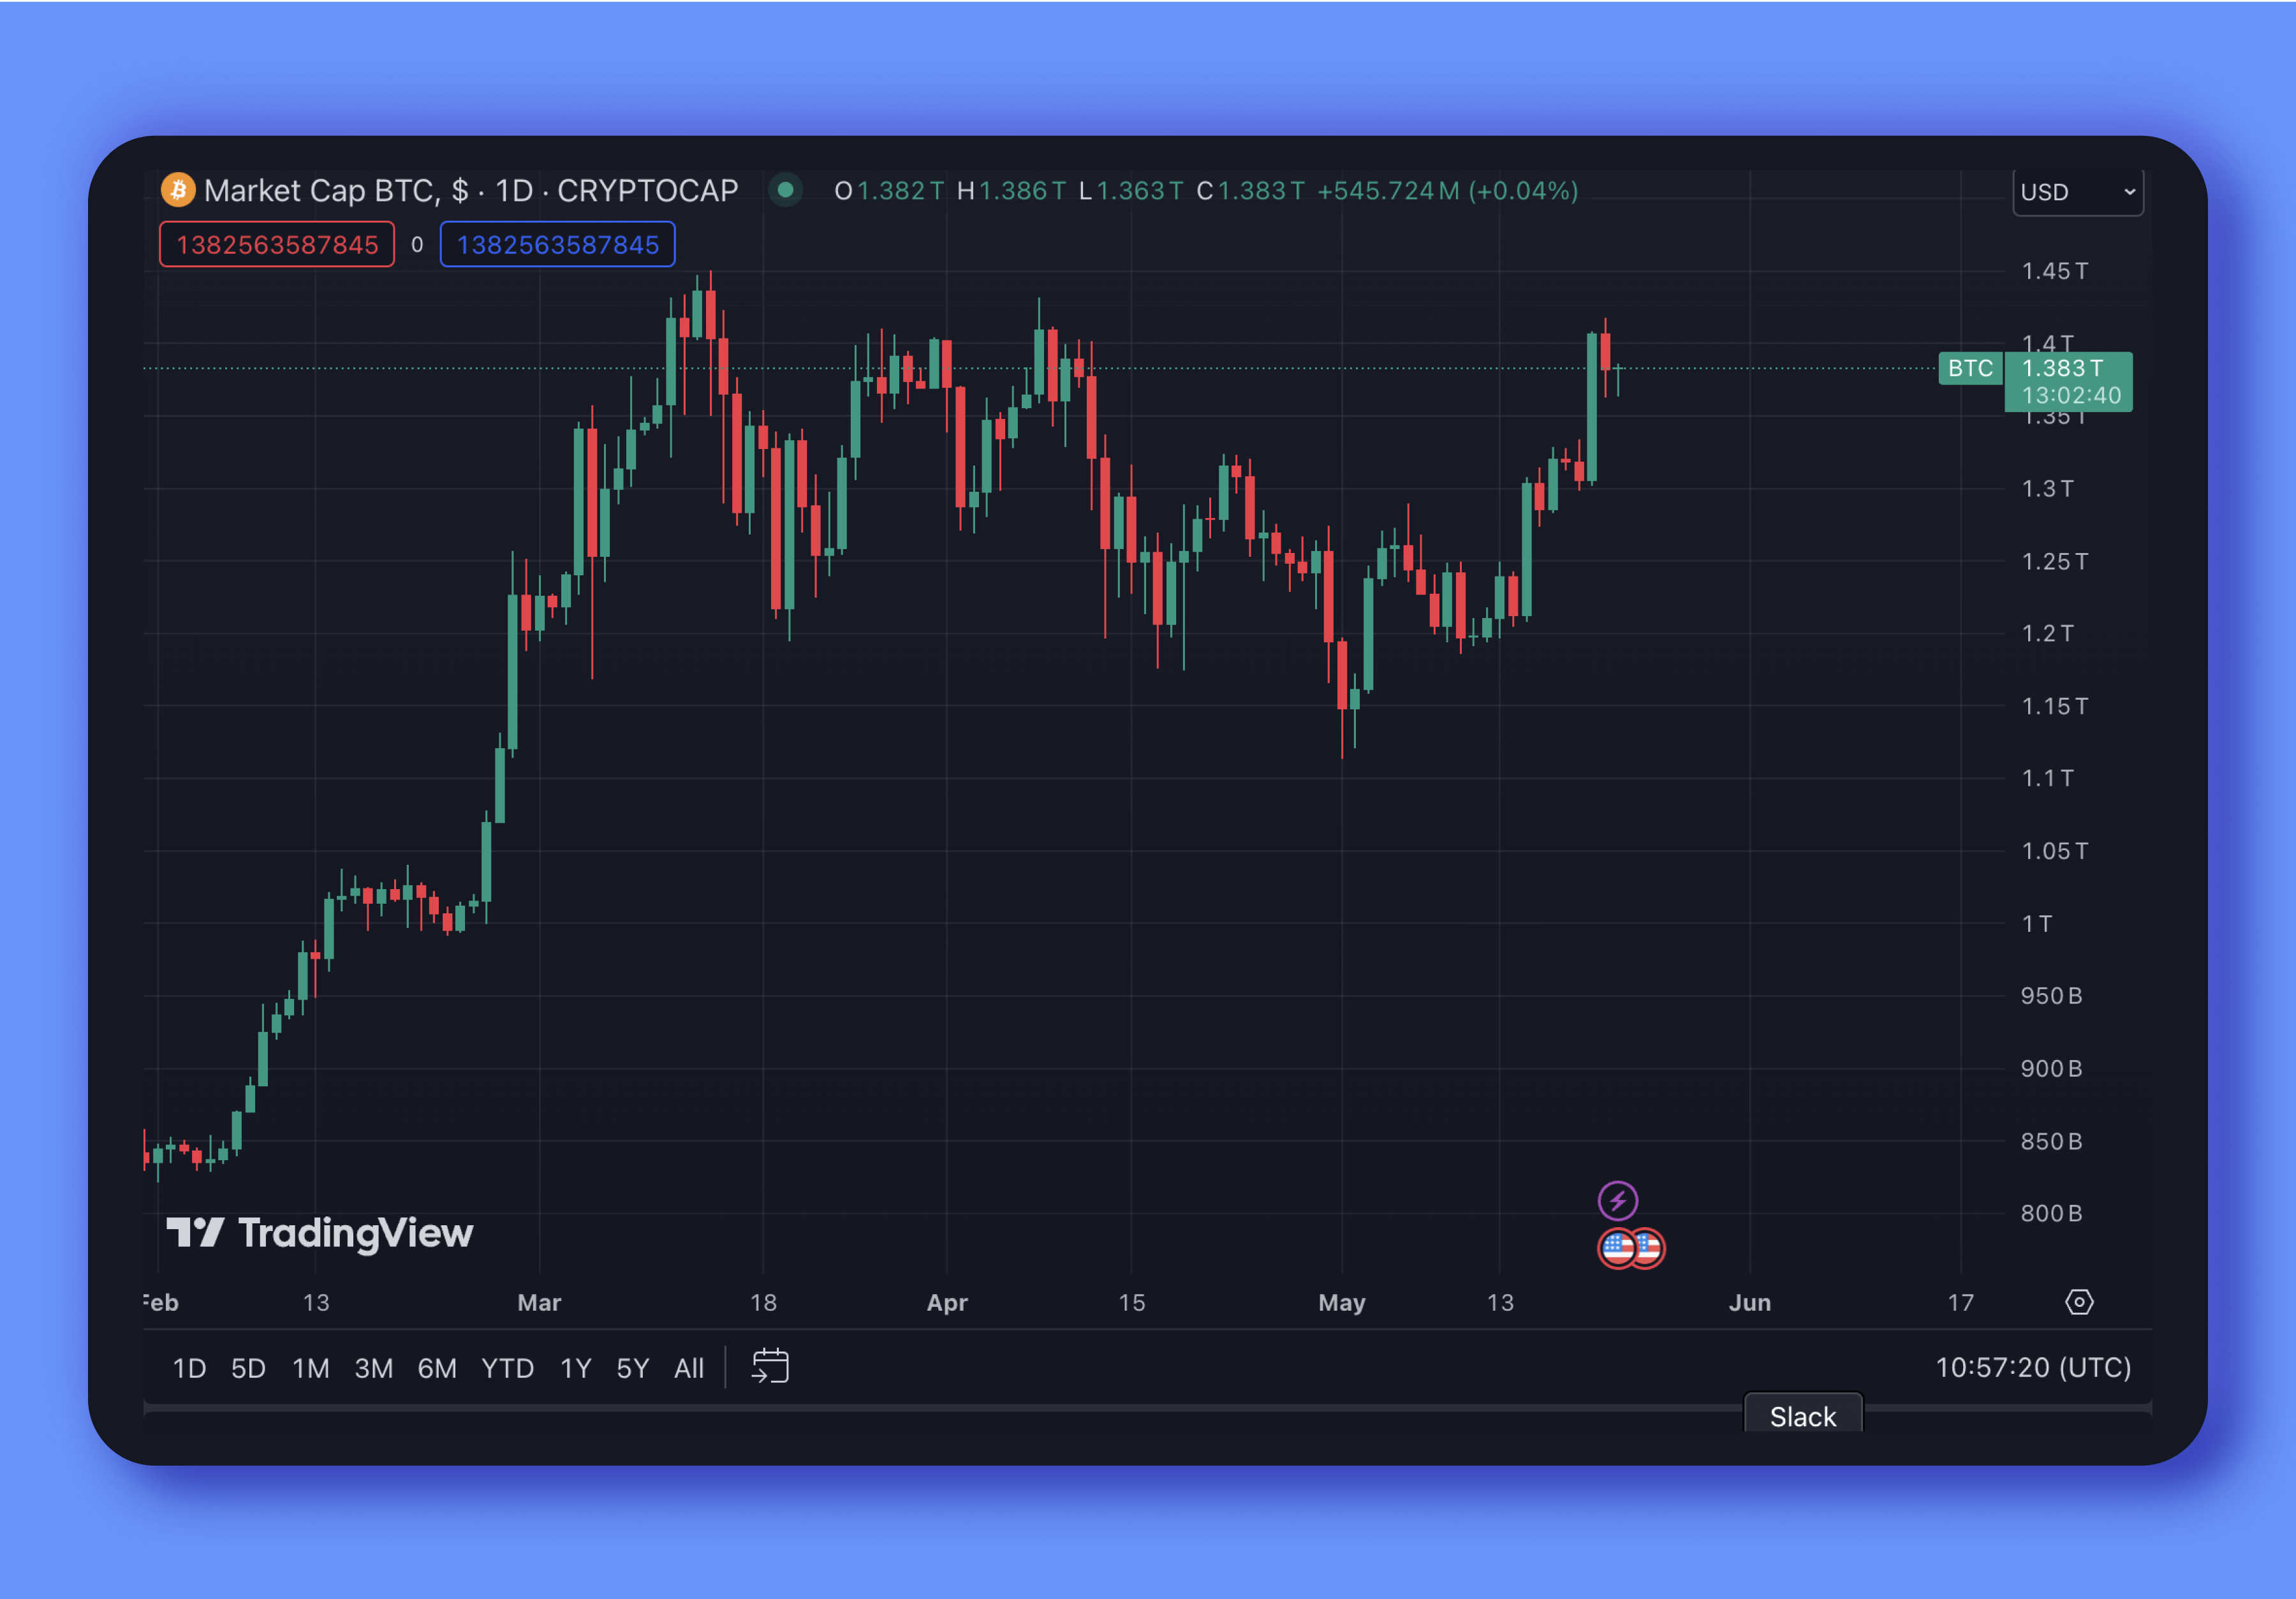Viewport: 2296px width, 1599px height.
Task: Click the Apr label on time axis
Action: 947,1302
